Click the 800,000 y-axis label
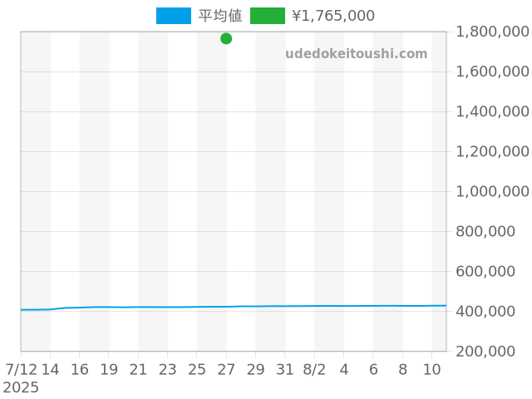Viewport: 532px width, 399px height. [x=485, y=231]
